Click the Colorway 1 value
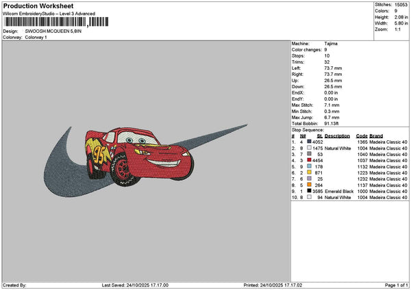Image resolution: width=411 pixels, height=290 pixels. [36, 38]
